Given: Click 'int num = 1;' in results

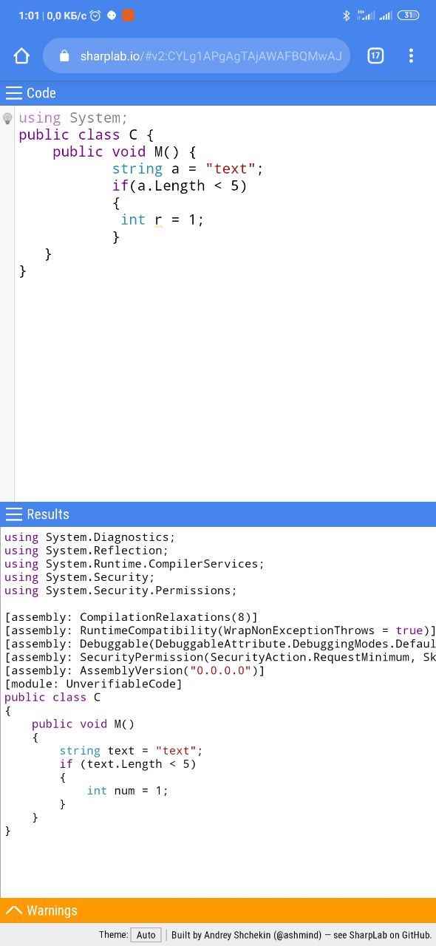Looking at the screenshot, I should [x=128, y=790].
